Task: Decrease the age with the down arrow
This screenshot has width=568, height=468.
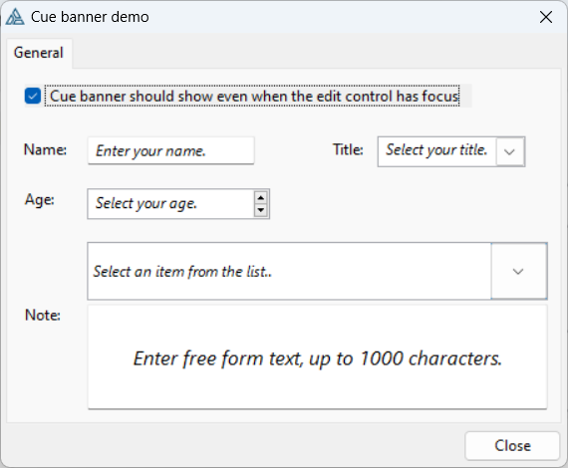Action: (261, 210)
